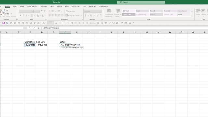Select column header F

click(65, 32)
